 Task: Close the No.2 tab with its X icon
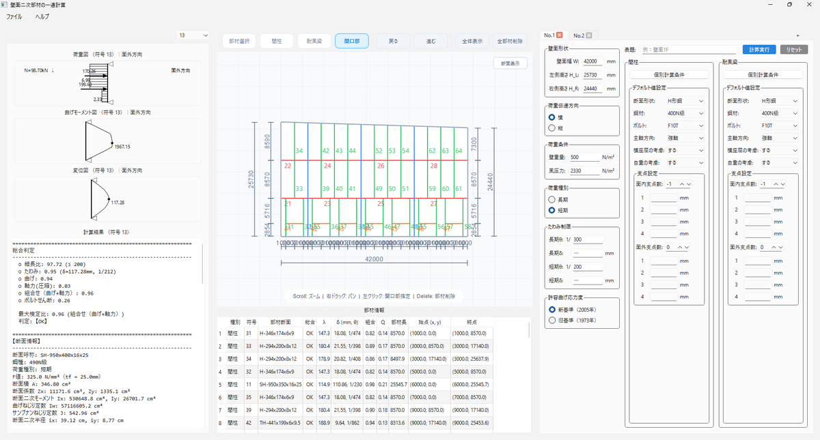point(588,35)
